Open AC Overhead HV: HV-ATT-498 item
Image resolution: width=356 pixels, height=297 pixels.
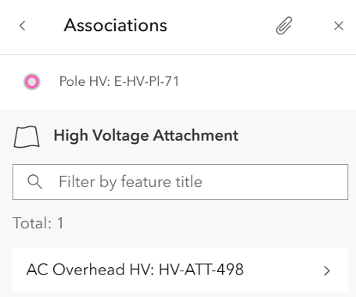click(180, 270)
